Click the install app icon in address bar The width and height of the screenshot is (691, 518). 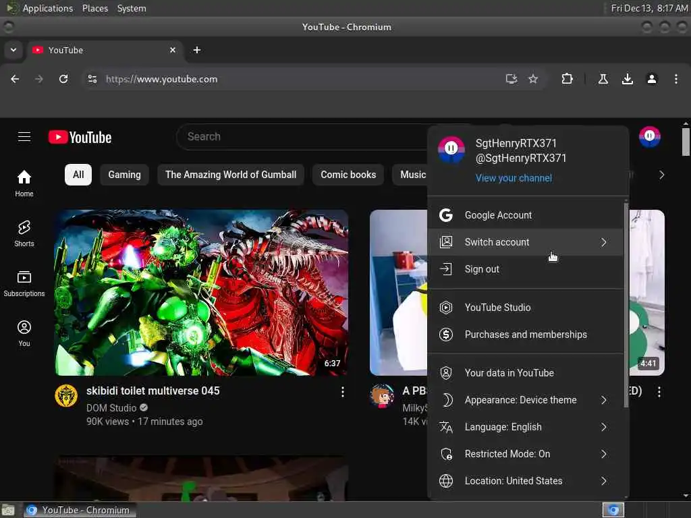[x=512, y=79]
